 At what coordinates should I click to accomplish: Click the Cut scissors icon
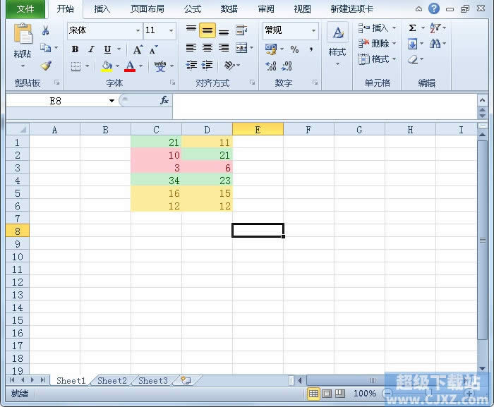[x=45, y=30]
